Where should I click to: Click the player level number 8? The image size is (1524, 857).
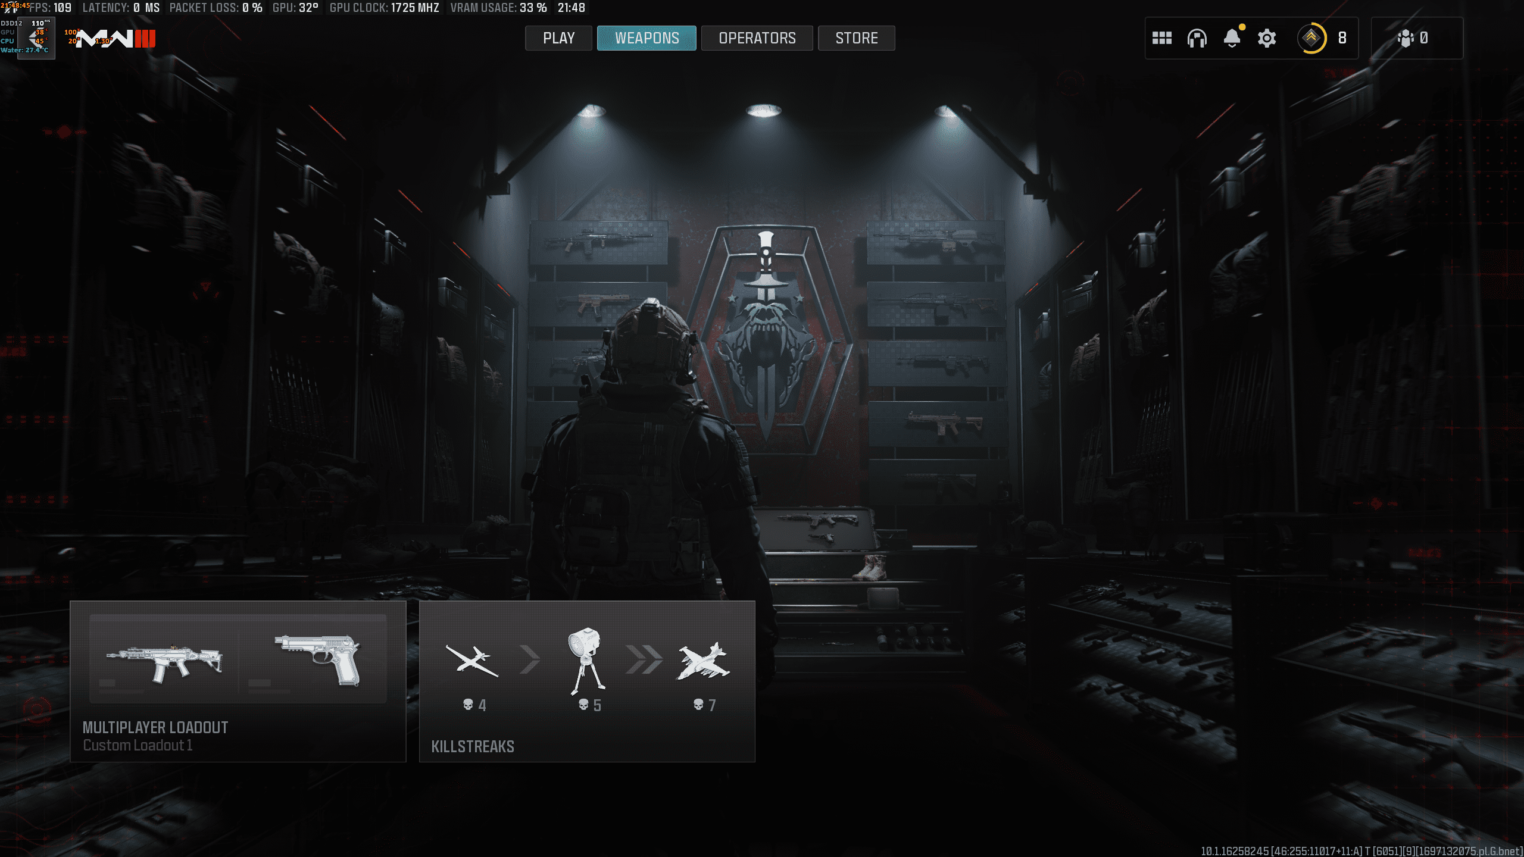pos(1342,38)
